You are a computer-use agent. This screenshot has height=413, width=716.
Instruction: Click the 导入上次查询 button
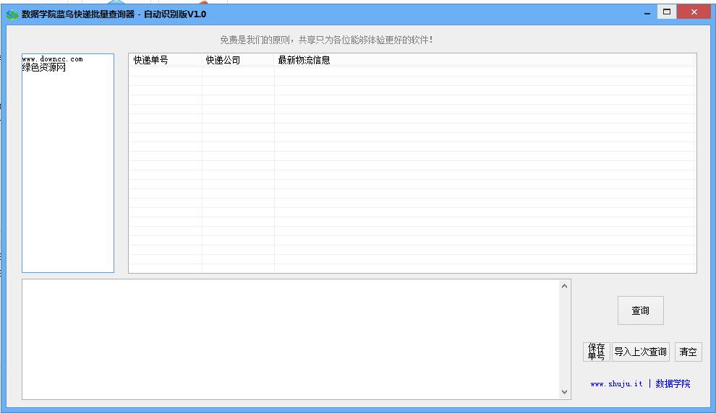click(x=640, y=352)
